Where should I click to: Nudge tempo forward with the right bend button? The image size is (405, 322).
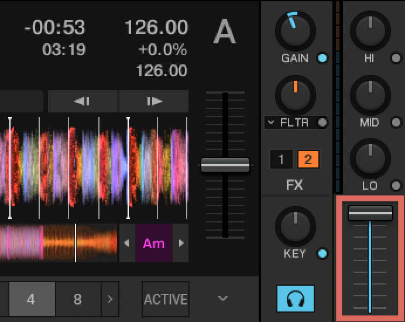[x=154, y=101]
